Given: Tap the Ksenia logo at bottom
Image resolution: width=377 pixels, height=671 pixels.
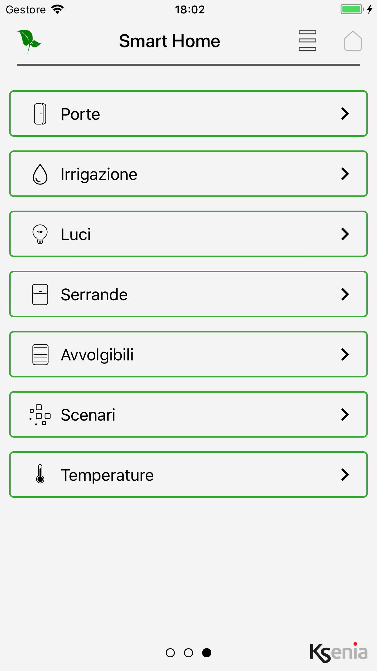Looking at the screenshot, I should pos(338,652).
